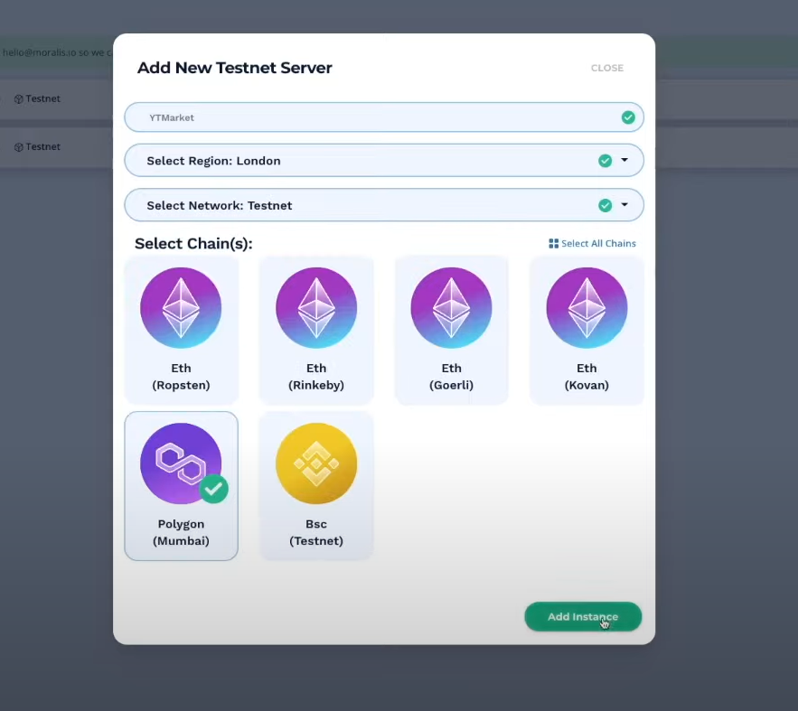Viewport: 798px width, 711px height.
Task: Click the grid icon beside Select All Chains
Action: tap(554, 244)
